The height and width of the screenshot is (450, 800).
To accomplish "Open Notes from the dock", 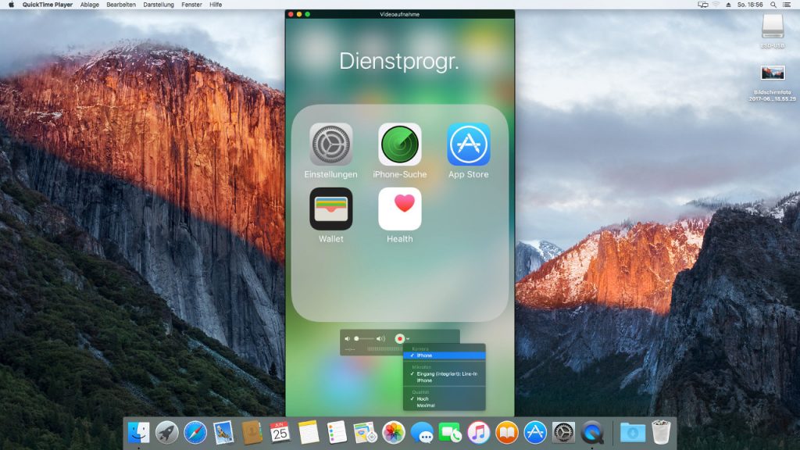I will [x=308, y=433].
